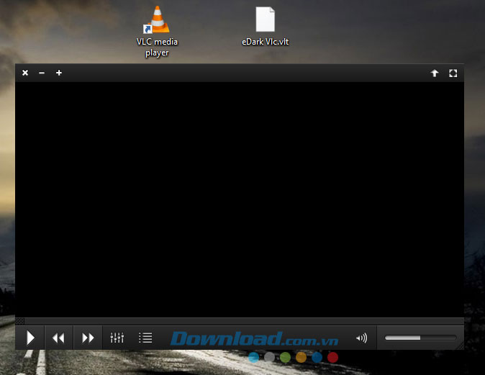
Task: Maximize the player with plus icon
Action: (59, 73)
